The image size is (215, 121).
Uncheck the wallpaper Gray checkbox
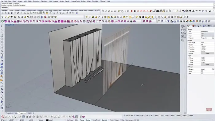pos(202,73)
